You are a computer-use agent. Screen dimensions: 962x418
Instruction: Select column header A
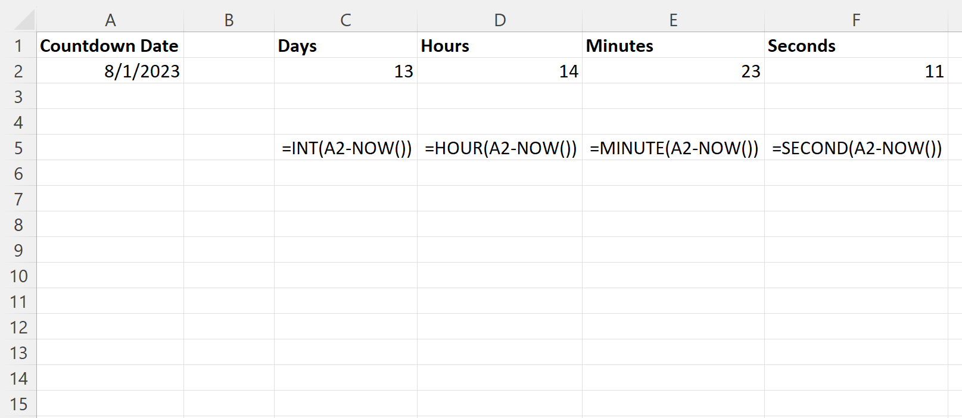(x=111, y=19)
